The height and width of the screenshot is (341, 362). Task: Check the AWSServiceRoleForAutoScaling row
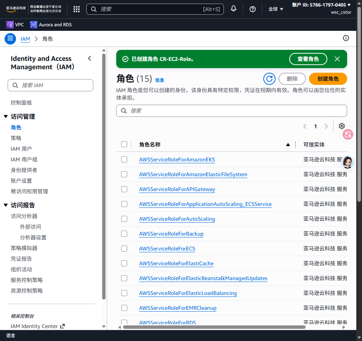[x=124, y=219]
